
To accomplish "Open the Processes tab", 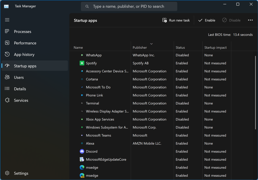I will pos(22,31).
